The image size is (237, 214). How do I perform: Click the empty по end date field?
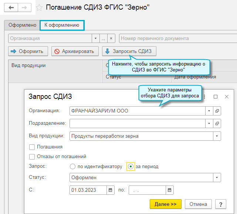pyautogui.click(x=147, y=190)
